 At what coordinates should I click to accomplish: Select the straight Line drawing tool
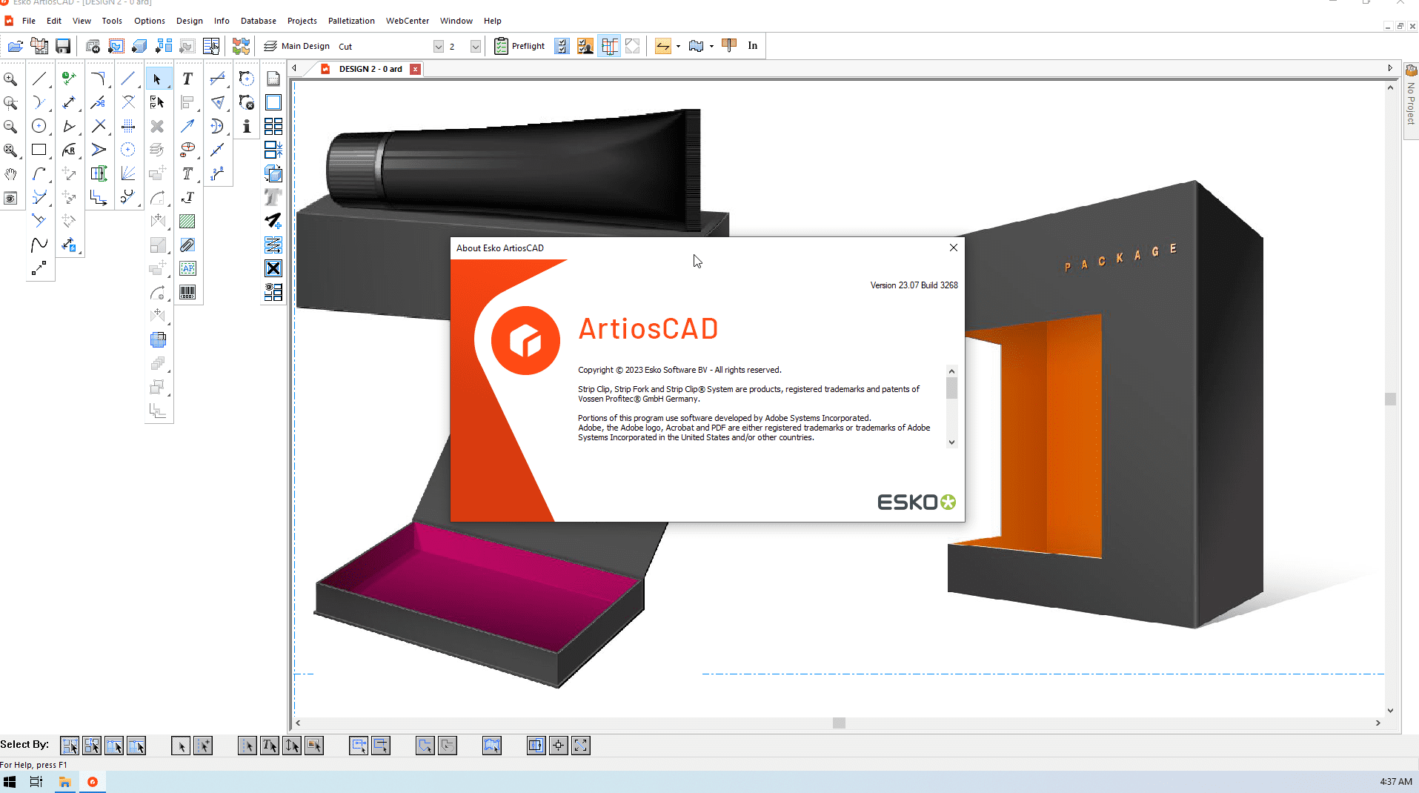(x=39, y=79)
